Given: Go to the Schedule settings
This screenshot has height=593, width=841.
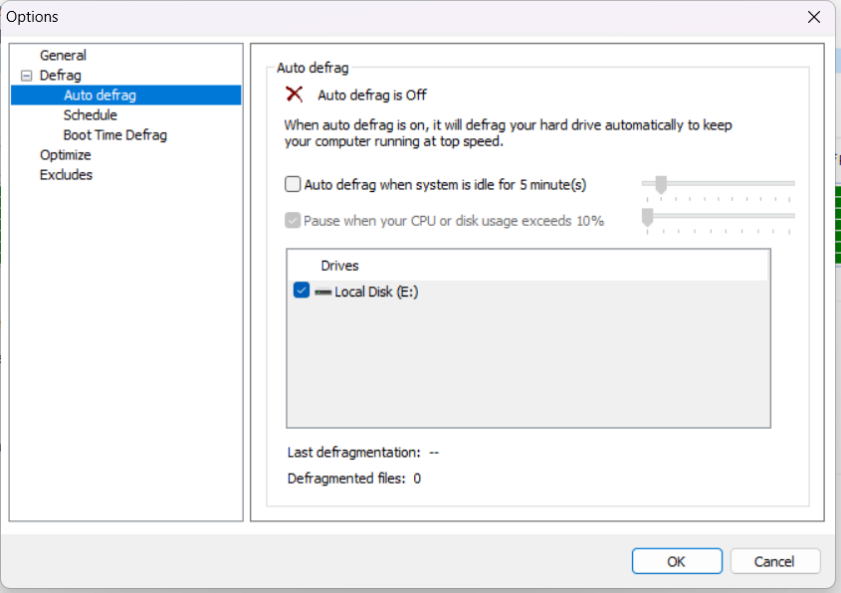Looking at the screenshot, I should pos(90,115).
